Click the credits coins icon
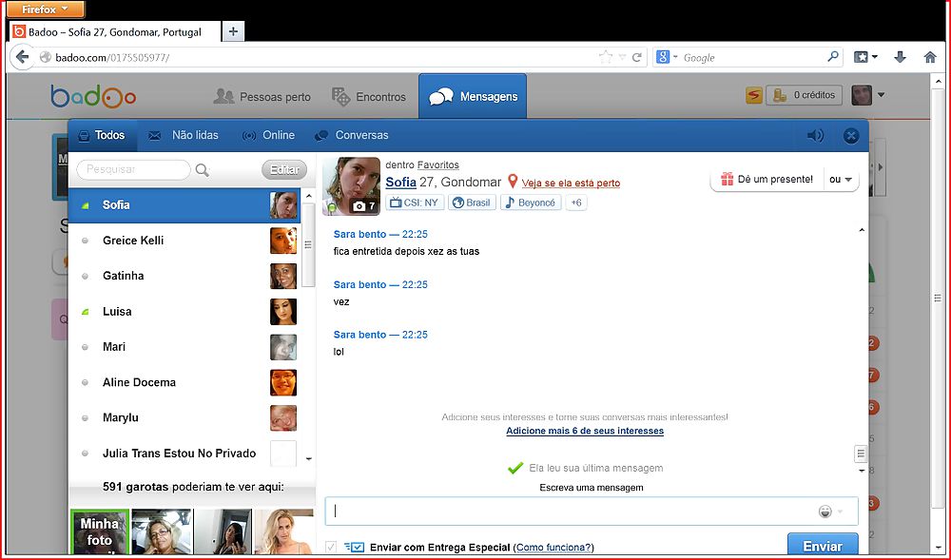Image resolution: width=951 pixels, height=560 pixels. point(779,95)
